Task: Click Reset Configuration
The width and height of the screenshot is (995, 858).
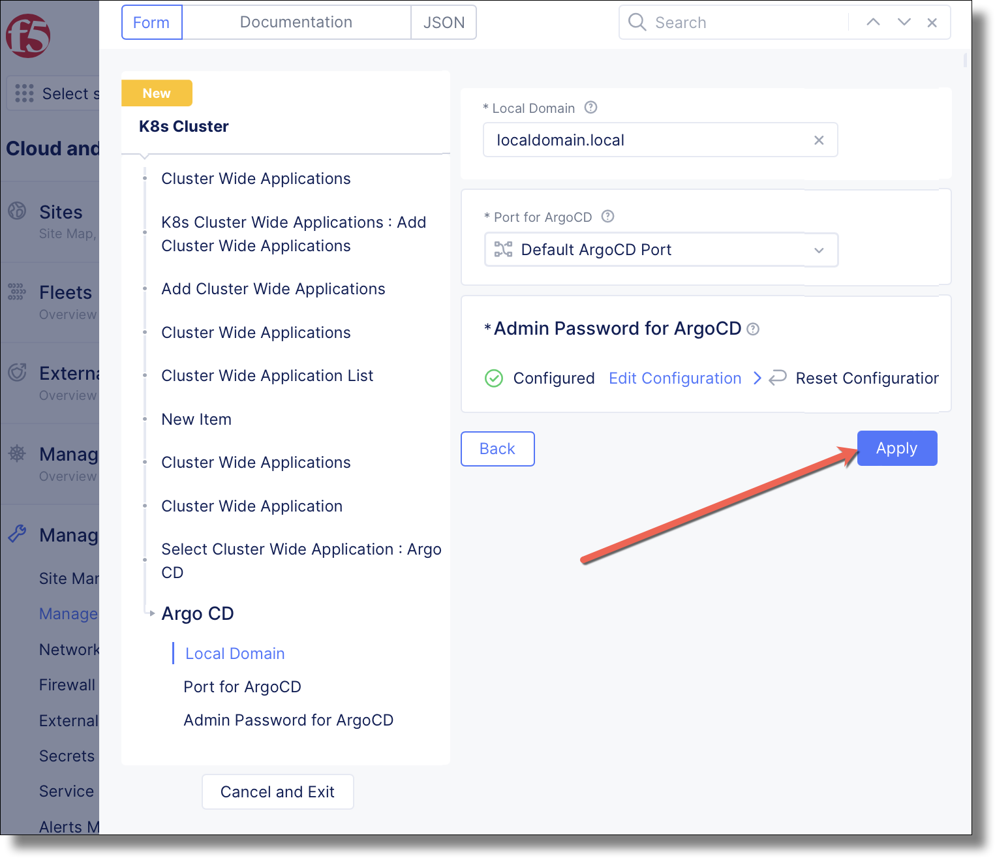Action: click(x=867, y=378)
